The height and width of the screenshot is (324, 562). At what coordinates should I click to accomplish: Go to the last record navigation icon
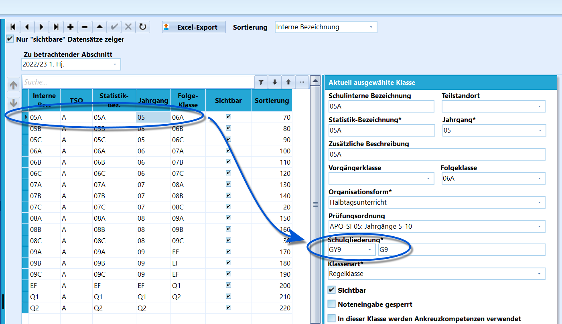coord(56,27)
